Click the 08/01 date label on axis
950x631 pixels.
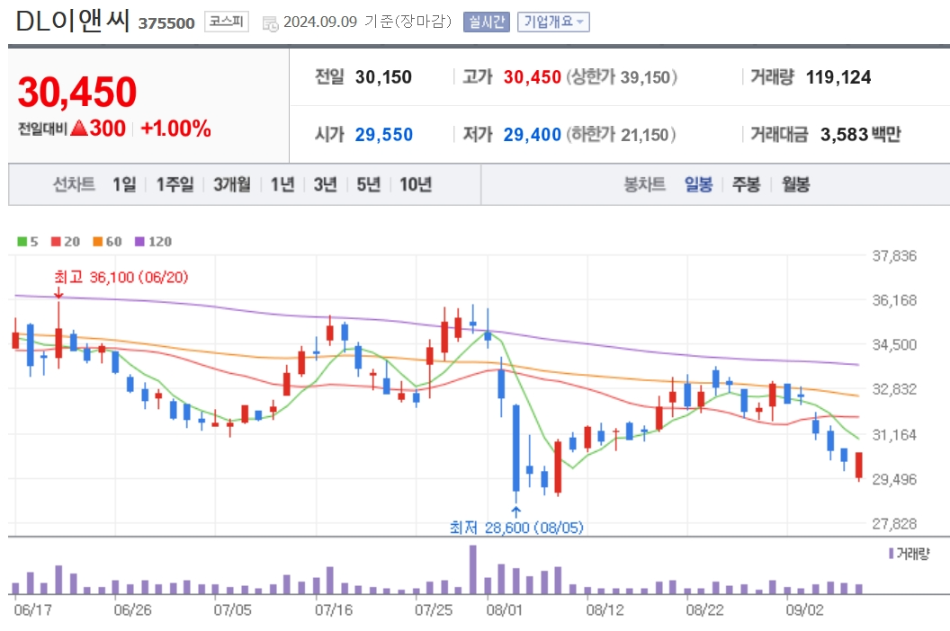click(504, 609)
